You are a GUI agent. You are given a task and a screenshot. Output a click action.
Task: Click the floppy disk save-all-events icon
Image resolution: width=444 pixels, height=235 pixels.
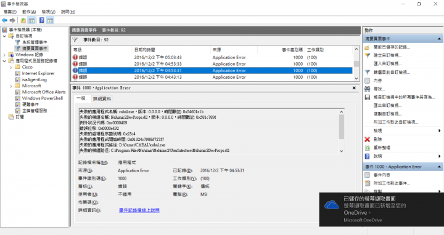[x=368, y=97]
